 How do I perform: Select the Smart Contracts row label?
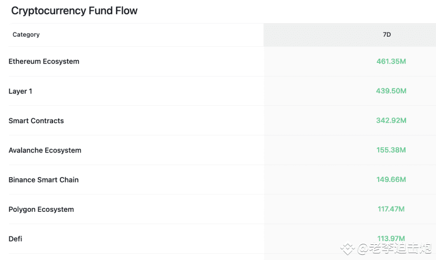(x=36, y=121)
